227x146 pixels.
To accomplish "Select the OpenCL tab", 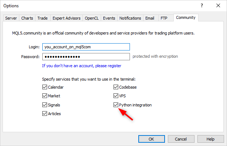I will [x=92, y=18].
